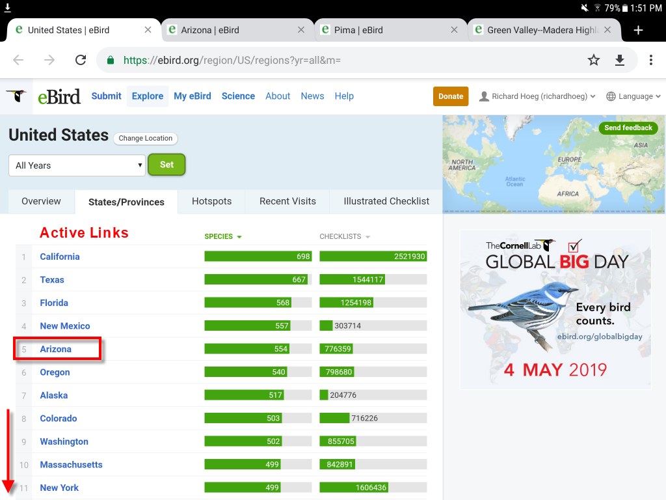Open a new browser tab
Viewport: 666px width, 500px height.
638,30
